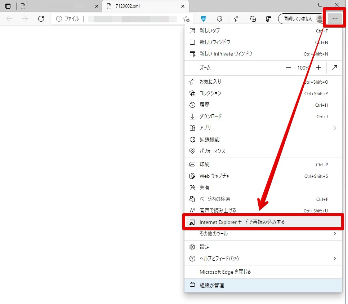This screenshot has width=348, height=304.
Task: Open 設定 menu item
Action: pyautogui.click(x=263, y=247)
